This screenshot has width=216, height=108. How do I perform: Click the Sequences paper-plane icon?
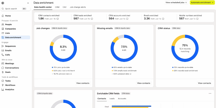[x=3, y=46]
